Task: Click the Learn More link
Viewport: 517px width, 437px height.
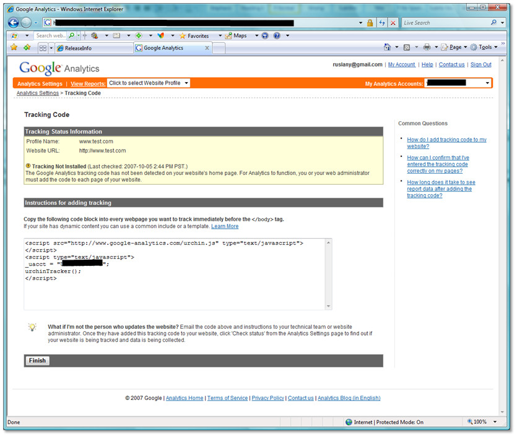Action: [225, 226]
